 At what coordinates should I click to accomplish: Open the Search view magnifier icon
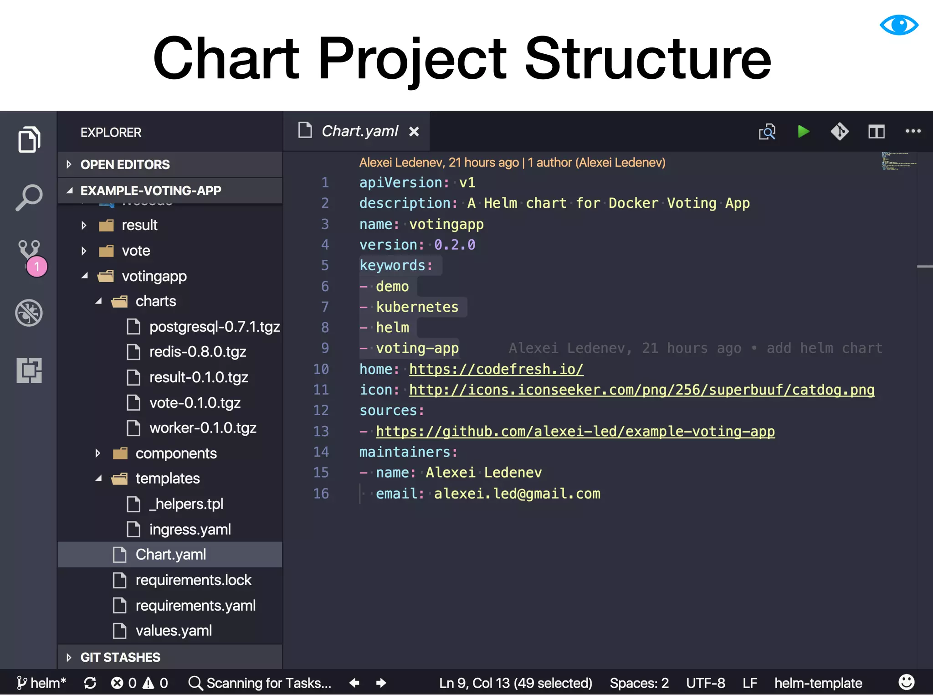pyautogui.click(x=29, y=197)
